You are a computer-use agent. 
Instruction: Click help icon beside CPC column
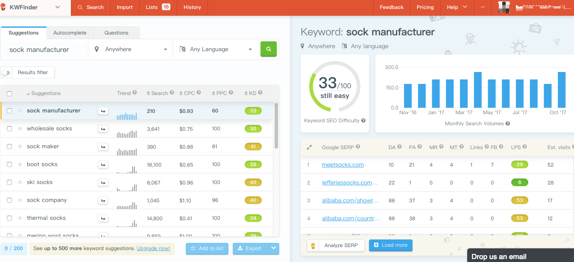pos(199,92)
